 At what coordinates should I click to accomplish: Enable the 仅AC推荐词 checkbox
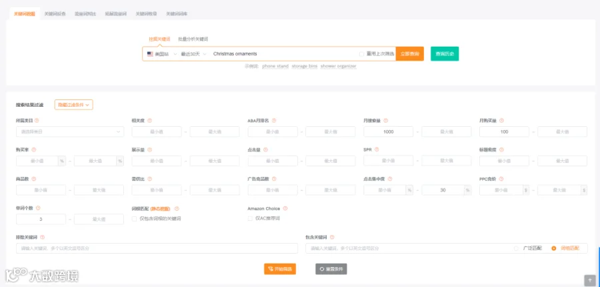pyautogui.click(x=250, y=218)
